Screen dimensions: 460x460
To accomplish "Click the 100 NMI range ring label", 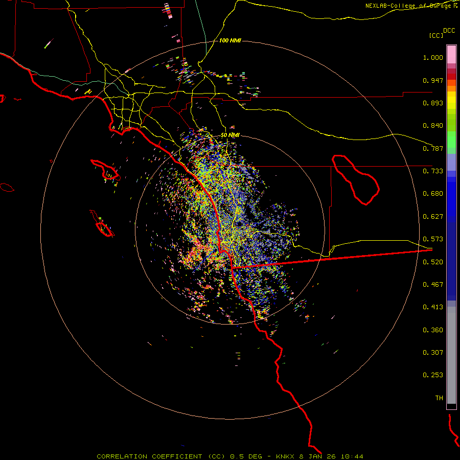I will (230, 40).
